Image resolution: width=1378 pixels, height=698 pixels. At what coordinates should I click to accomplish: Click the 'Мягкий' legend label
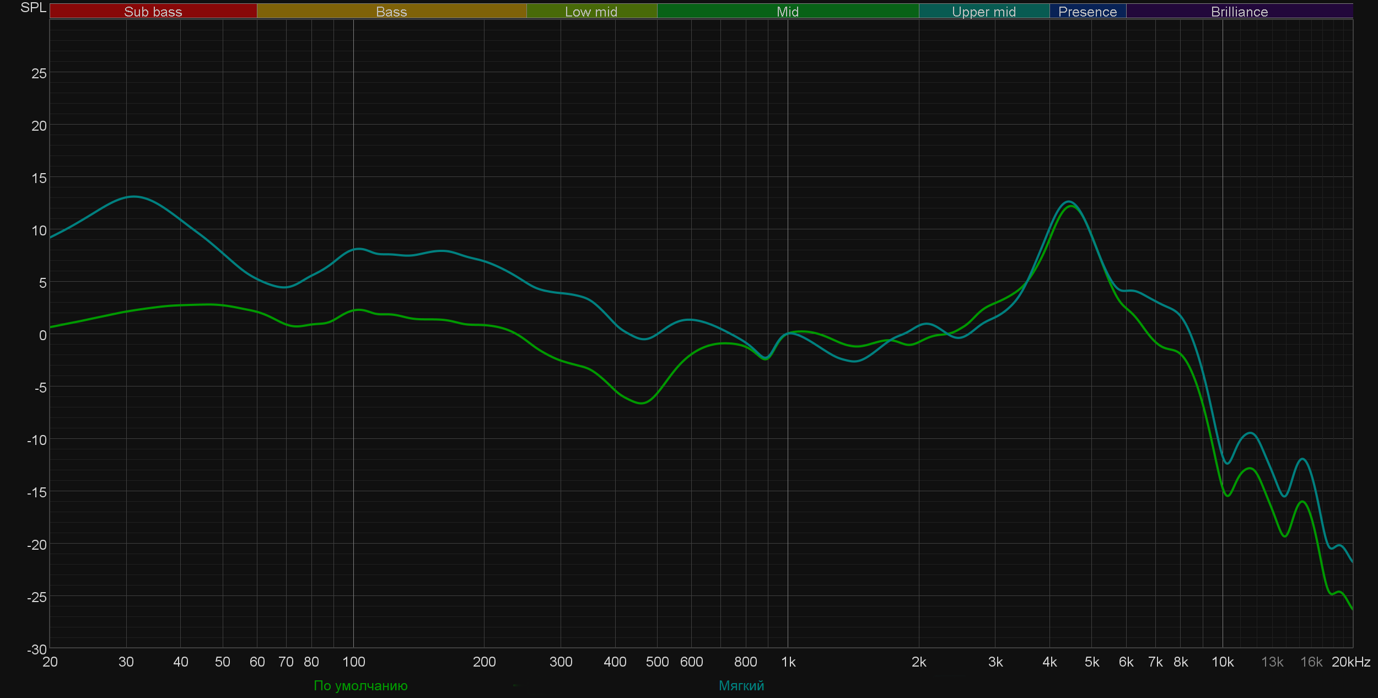click(x=741, y=685)
